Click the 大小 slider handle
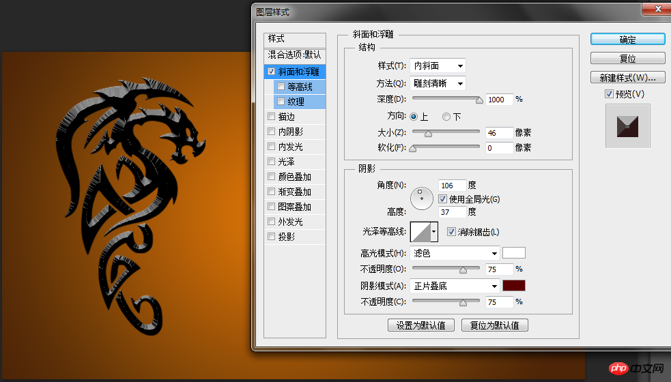671x382 pixels. coord(428,133)
